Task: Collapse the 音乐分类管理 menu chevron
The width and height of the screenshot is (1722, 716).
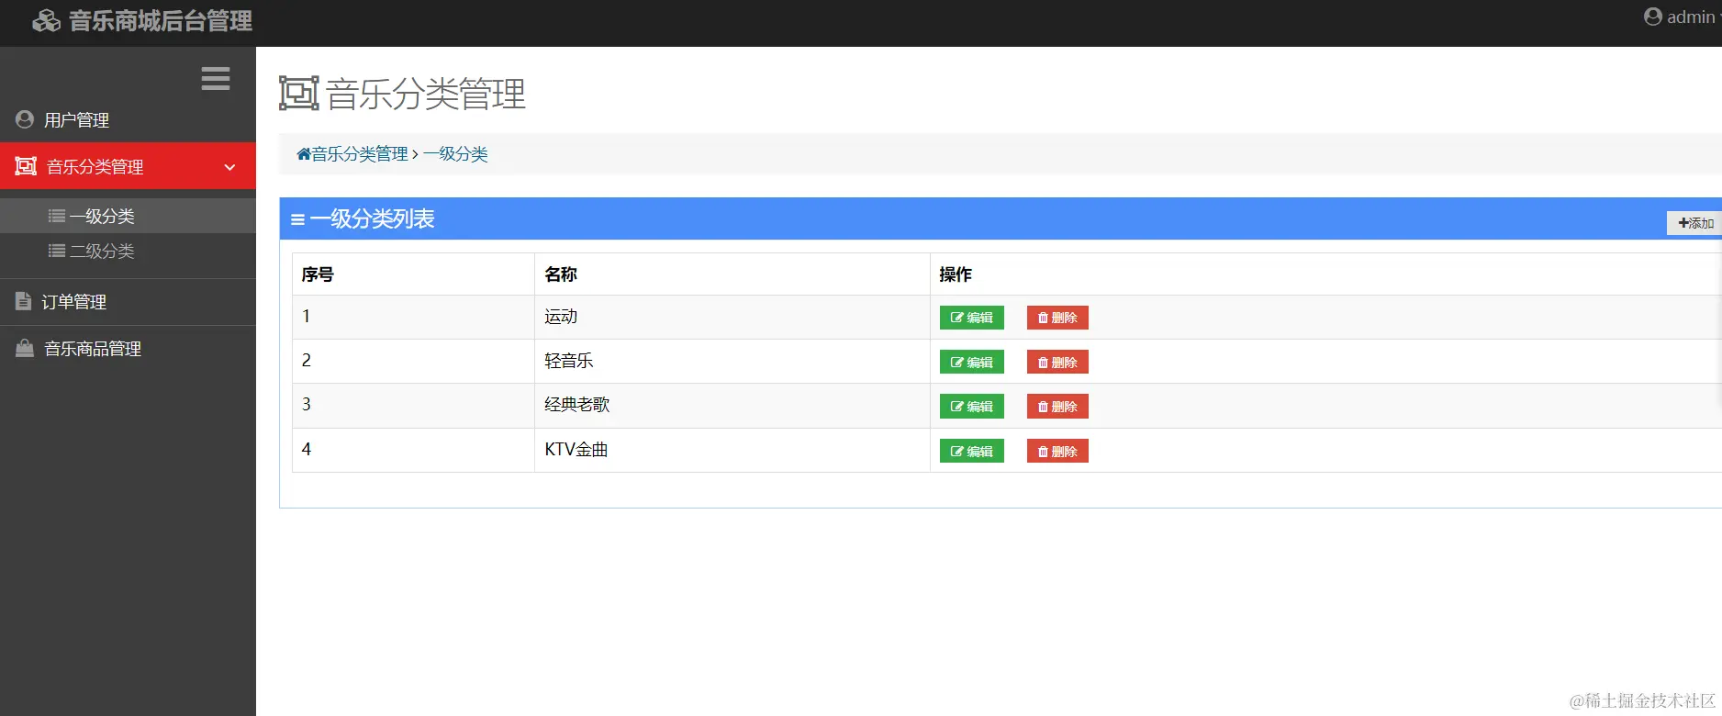Action: (229, 167)
